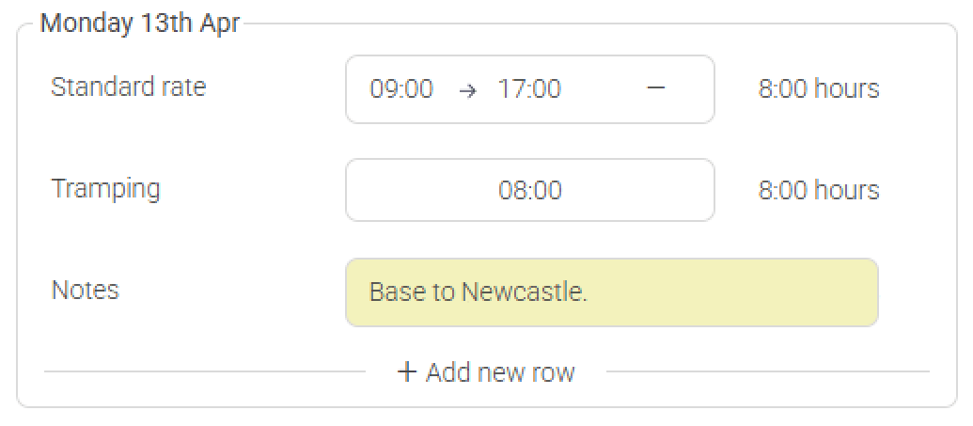Click the "Tramping" row label
This screenshot has height=426, width=973.
[x=105, y=188]
